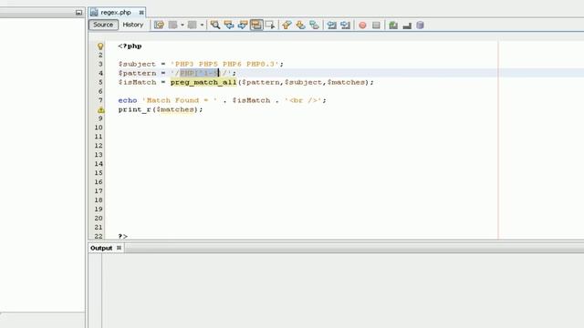The width and height of the screenshot is (584, 328).
Task: Close the Output panel
Action: tap(119, 248)
